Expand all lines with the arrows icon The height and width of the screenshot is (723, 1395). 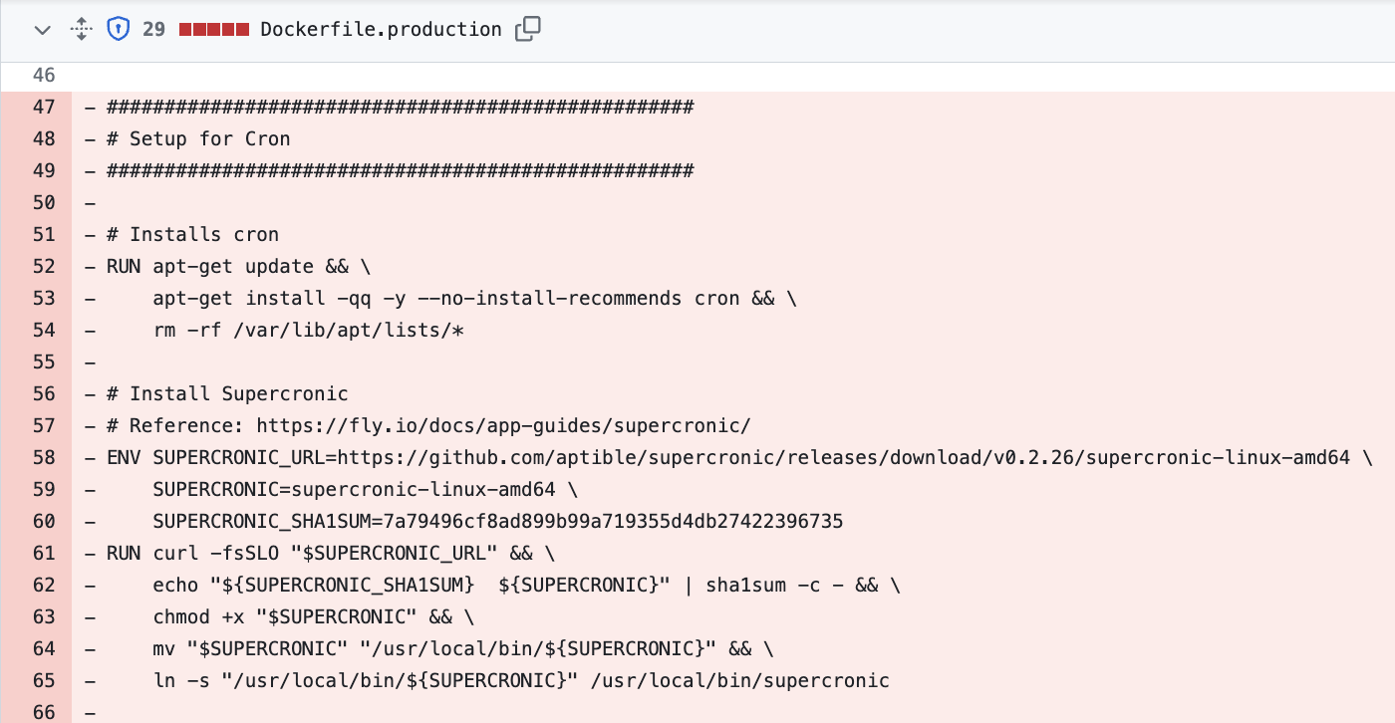pyautogui.click(x=81, y=30)
